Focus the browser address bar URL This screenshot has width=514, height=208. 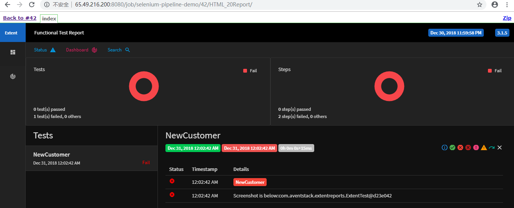[164, 5]
